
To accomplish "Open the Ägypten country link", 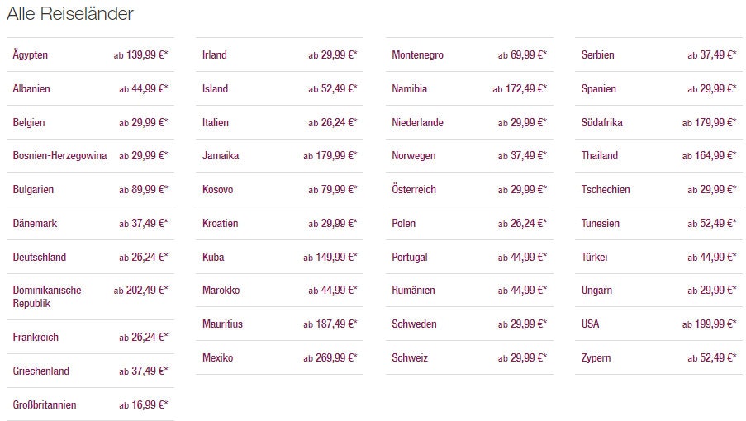I will pos(31,55).
